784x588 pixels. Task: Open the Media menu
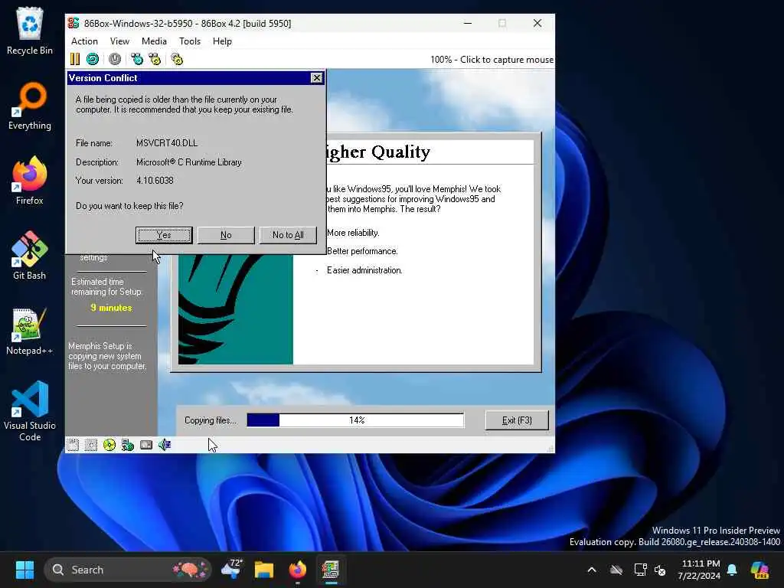click(x=154, y=41)
